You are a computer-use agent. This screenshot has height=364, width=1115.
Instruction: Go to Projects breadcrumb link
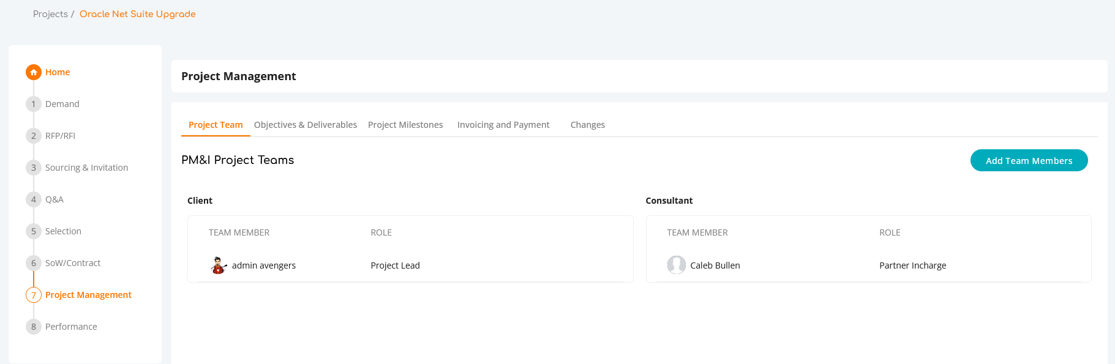pos(50,14)
